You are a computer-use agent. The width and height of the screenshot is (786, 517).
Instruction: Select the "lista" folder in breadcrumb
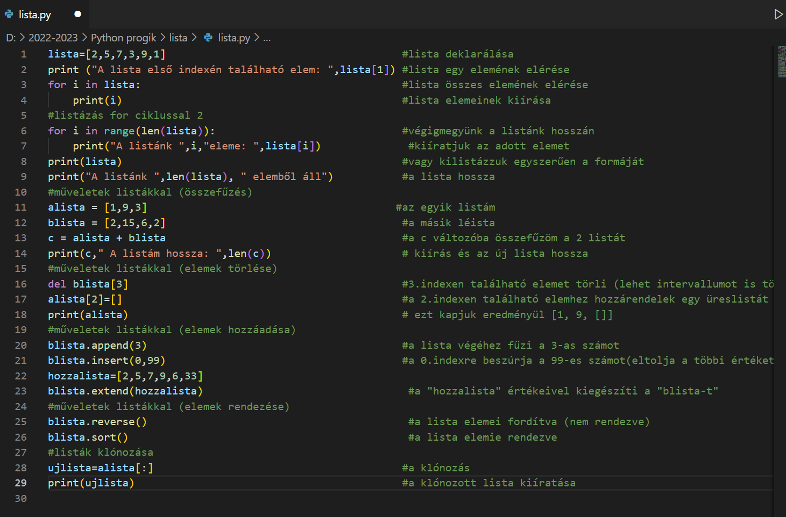[x=178, y=38]
